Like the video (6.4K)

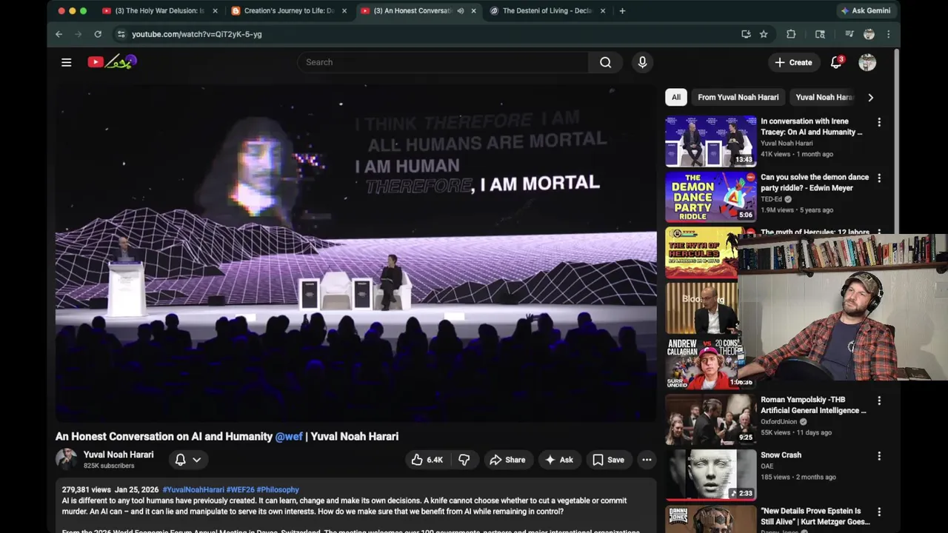[x=427, y=460]
